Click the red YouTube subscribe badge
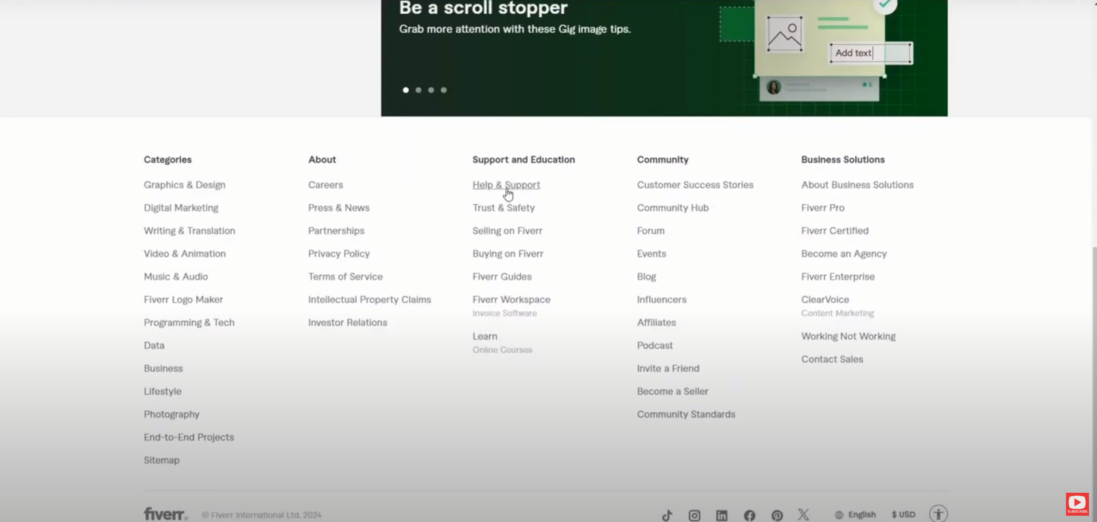This screenshot has height=522, width=1097. click(1077, 504)
